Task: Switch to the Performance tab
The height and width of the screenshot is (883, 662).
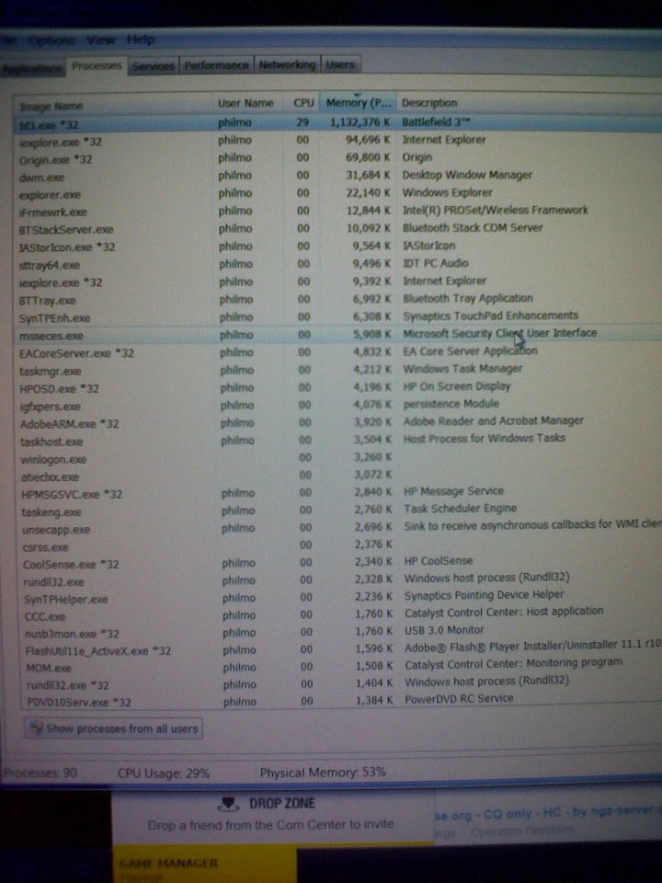Action: [x=216, y=65]
